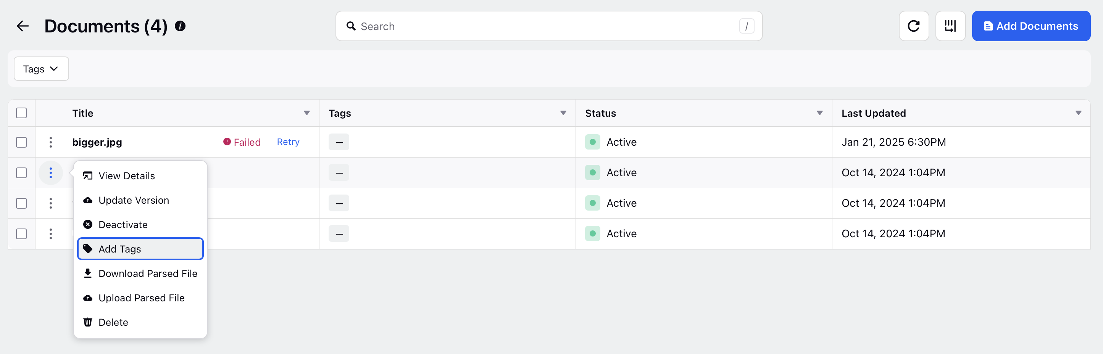Open Status column header arrow
1103x354 pixels.
[x=819, y=113]
